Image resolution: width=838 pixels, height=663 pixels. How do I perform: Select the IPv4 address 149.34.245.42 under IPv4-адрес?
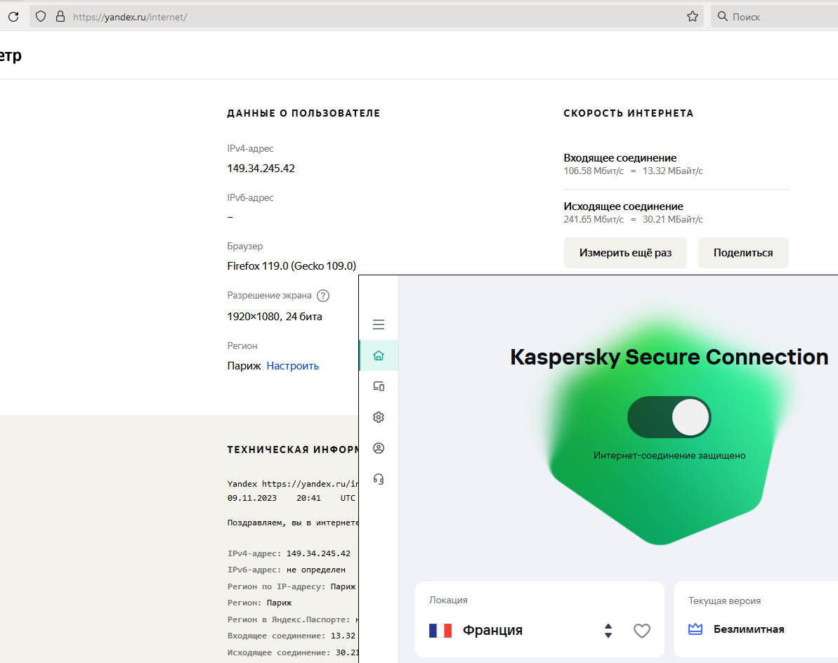[x=261, y=169]
